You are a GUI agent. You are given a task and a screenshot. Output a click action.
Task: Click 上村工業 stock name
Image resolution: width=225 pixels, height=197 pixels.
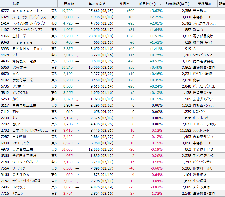click(19, 36)
